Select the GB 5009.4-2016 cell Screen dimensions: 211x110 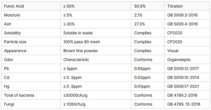(182, 24)
